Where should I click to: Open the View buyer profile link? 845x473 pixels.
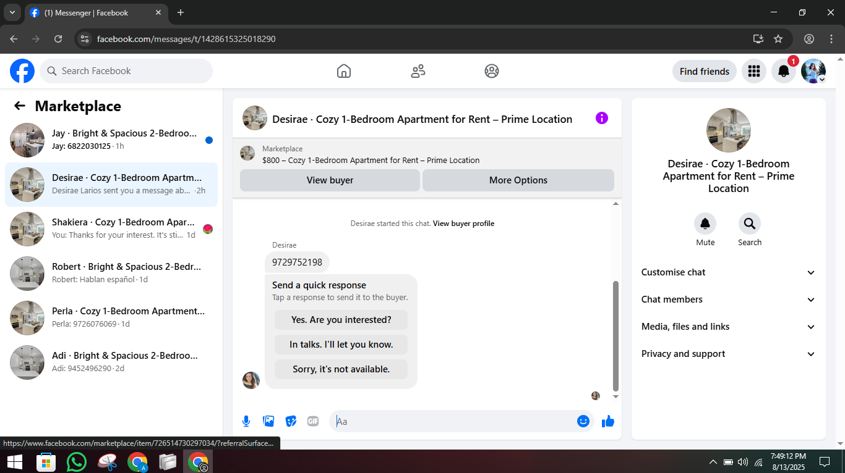click(463, 224)
